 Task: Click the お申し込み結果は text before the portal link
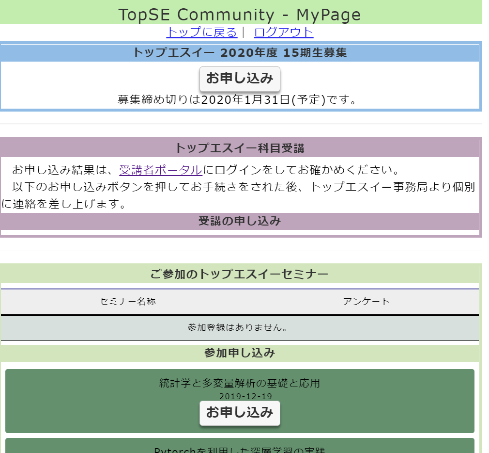coord(65,170)
